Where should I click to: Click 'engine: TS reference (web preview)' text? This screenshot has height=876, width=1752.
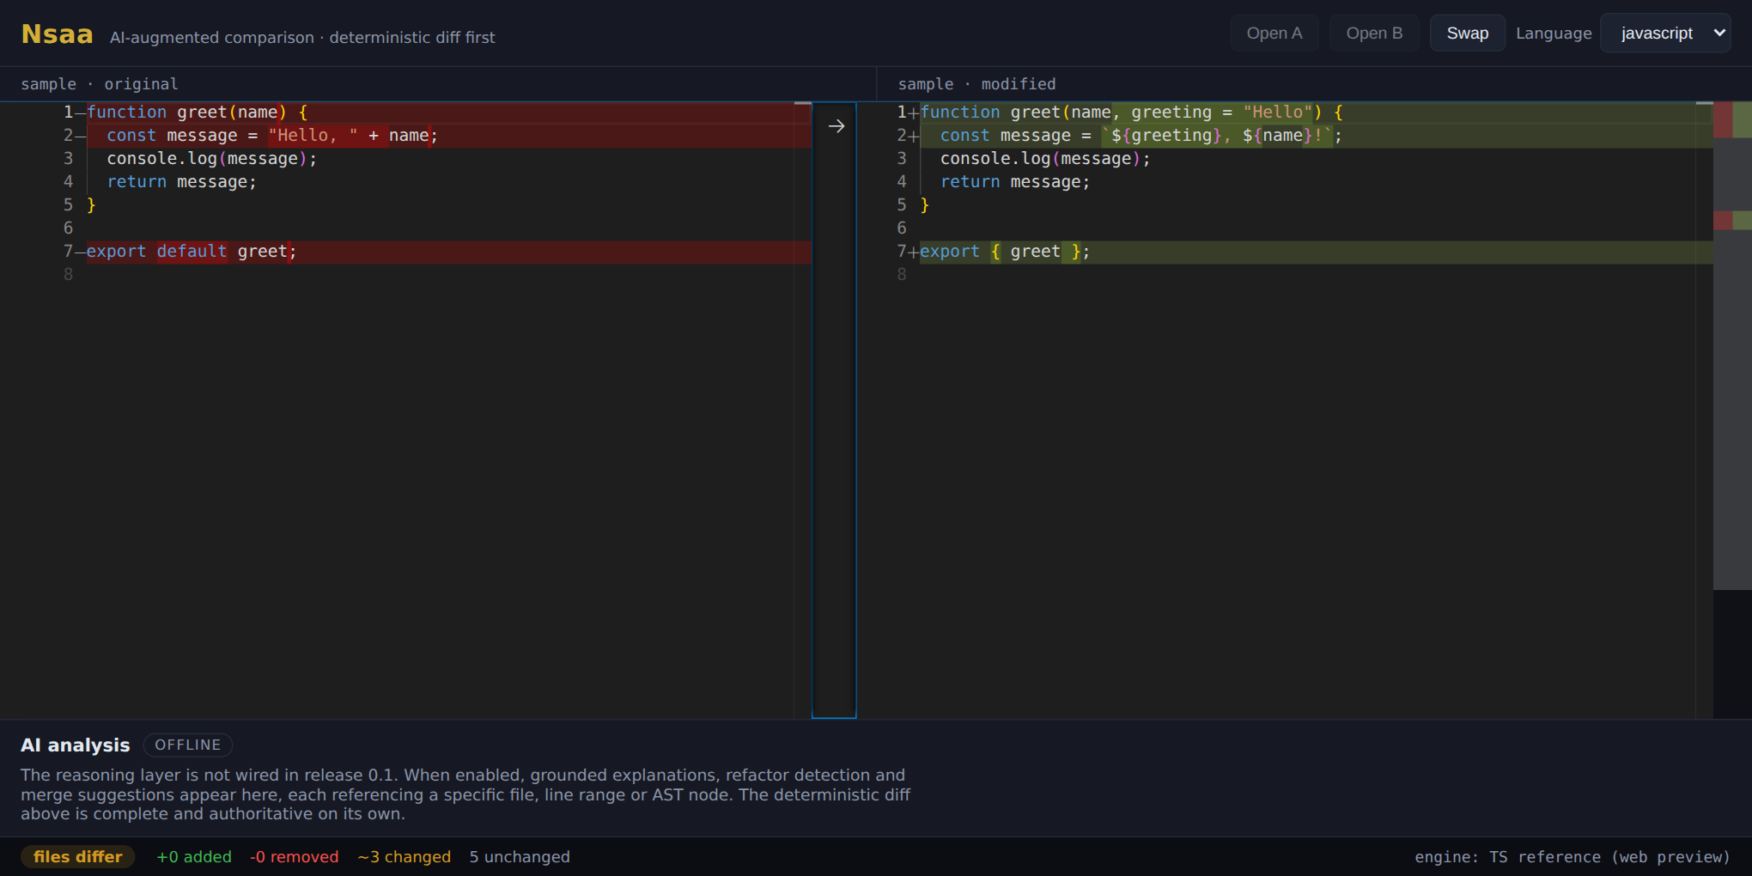tap(1572, 856)
